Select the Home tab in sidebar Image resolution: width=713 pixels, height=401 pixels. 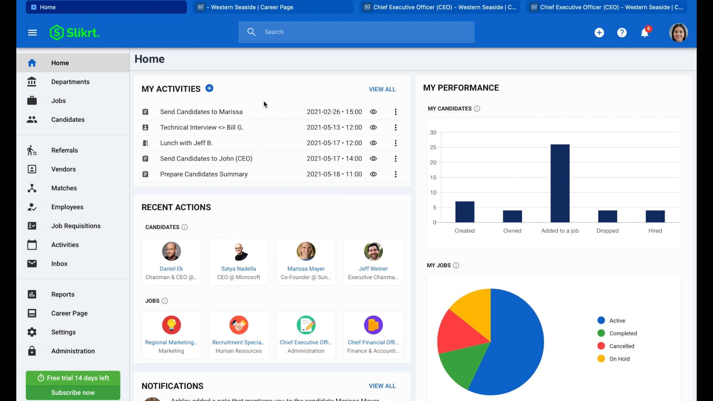(60, 63)
